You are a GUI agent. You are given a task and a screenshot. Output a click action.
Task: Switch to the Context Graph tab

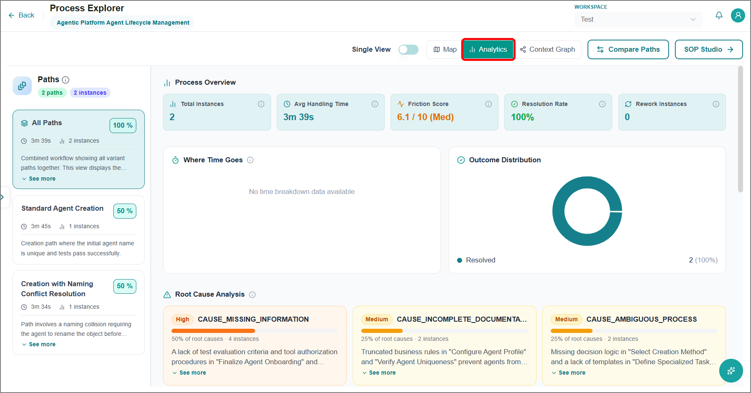pos(547,50)
